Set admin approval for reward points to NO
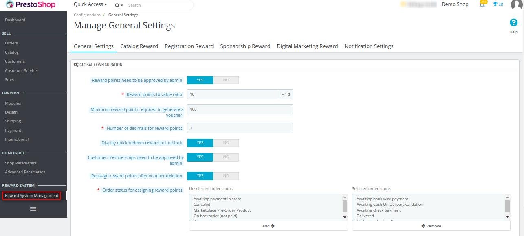The height and width of the screenshot is (236, 524). [226, 80]
